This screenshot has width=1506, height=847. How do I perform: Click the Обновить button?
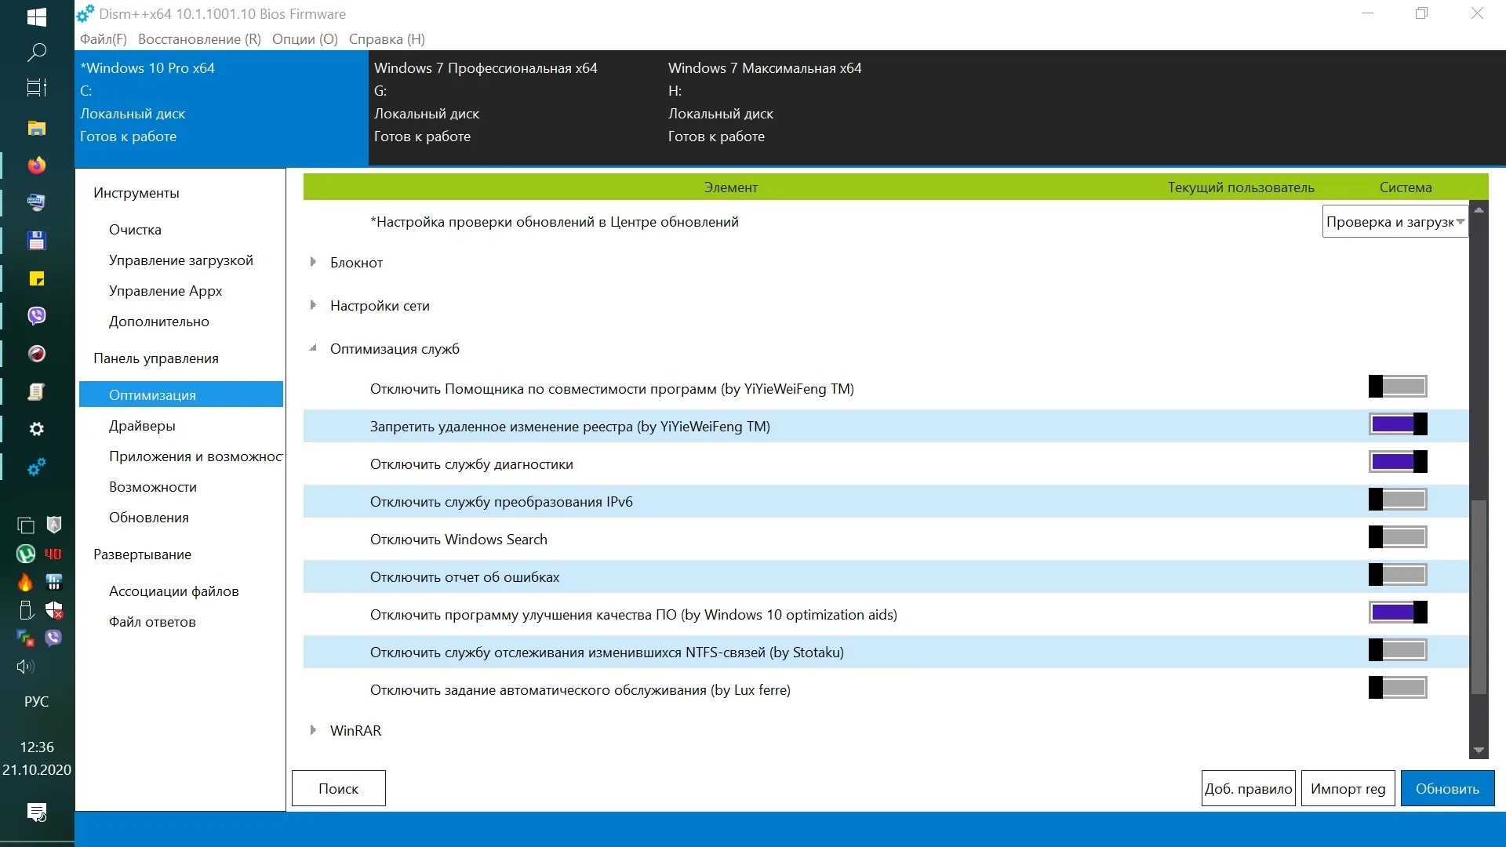point(1446,788)
